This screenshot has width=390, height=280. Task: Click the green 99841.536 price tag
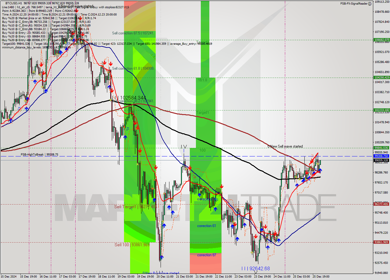tap(381, 148)
